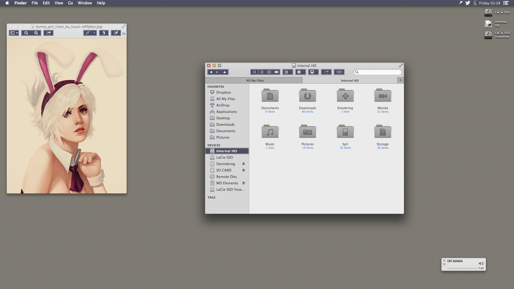Close the DR MAMA player widget
The image size is (514, 289).
pyautogui.click(x=444, y=260)
